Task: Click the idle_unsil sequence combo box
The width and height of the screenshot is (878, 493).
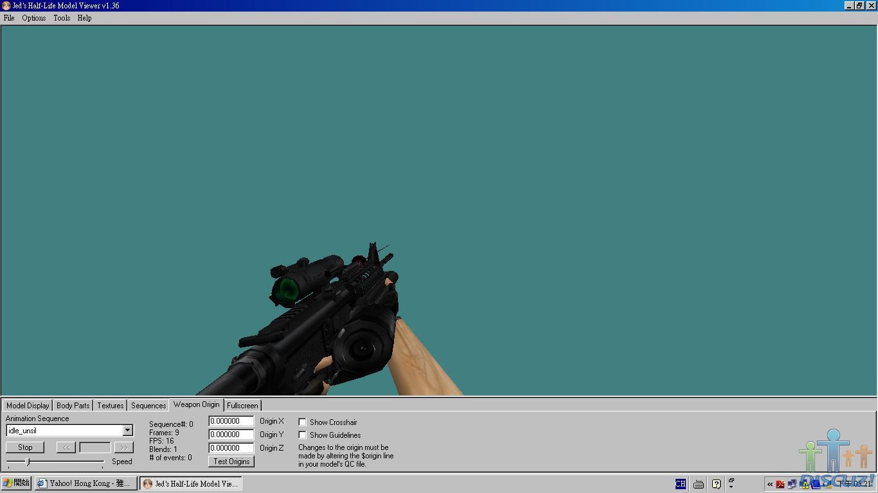Action: tap(69, 431)
